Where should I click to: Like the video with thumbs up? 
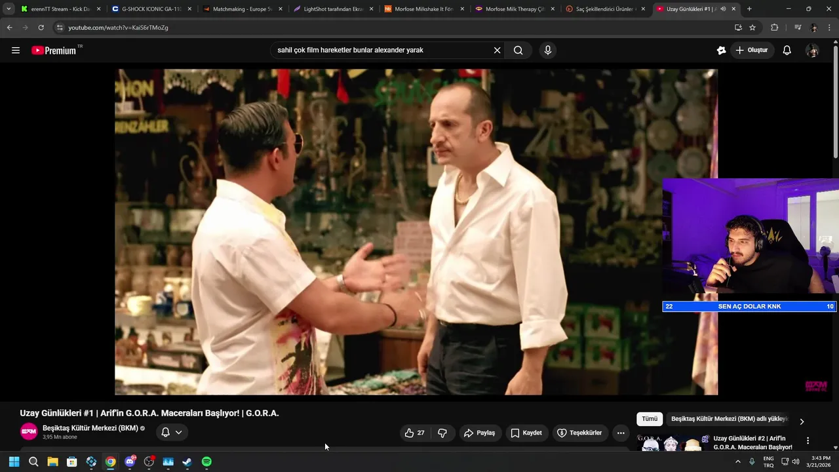tap(414, 433)
